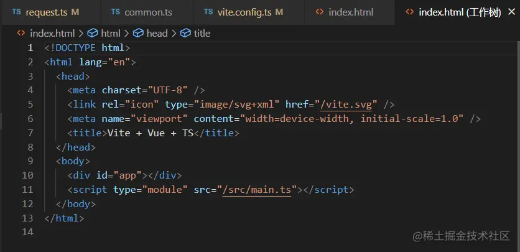
Task: Switch to the request.ts tab
Action: point(50,12)
